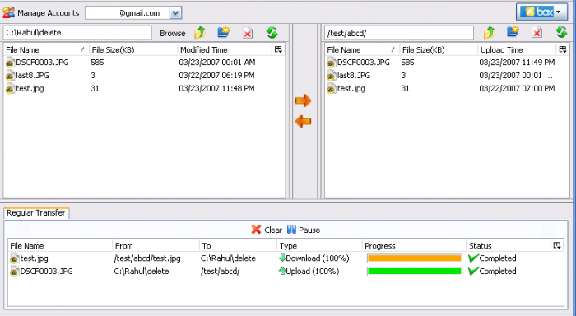Sort remote list by Upload Time

pyautogui.click(x=518, y=49)
